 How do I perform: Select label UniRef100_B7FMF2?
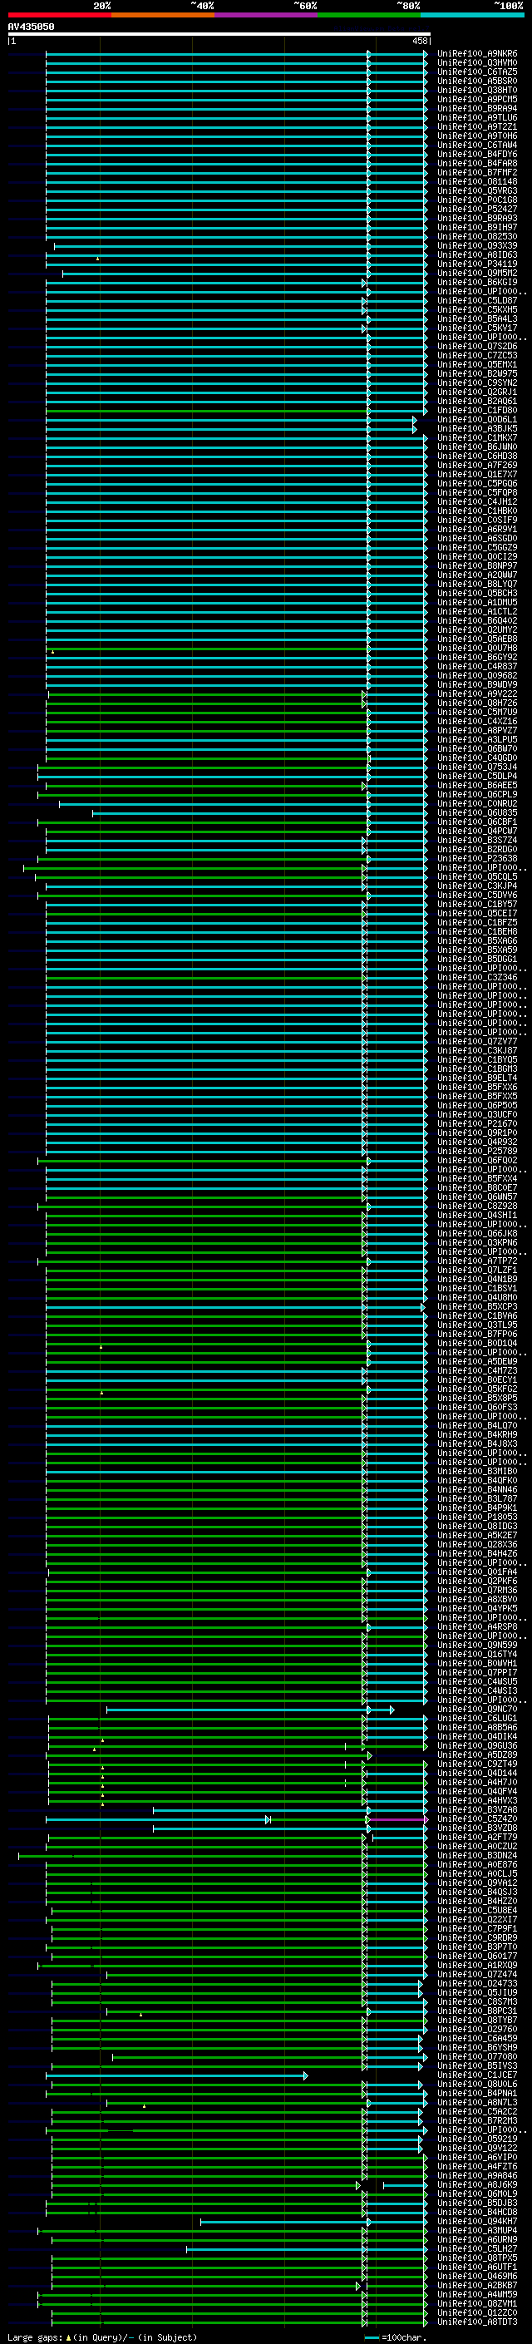(477, 173)
